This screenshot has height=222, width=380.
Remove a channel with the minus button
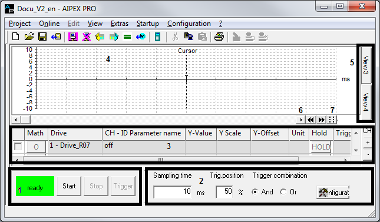(x=368, y=154)
